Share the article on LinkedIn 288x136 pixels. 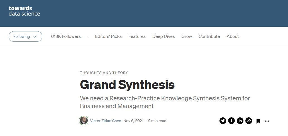pyautogui.click(x=240, y=121)
